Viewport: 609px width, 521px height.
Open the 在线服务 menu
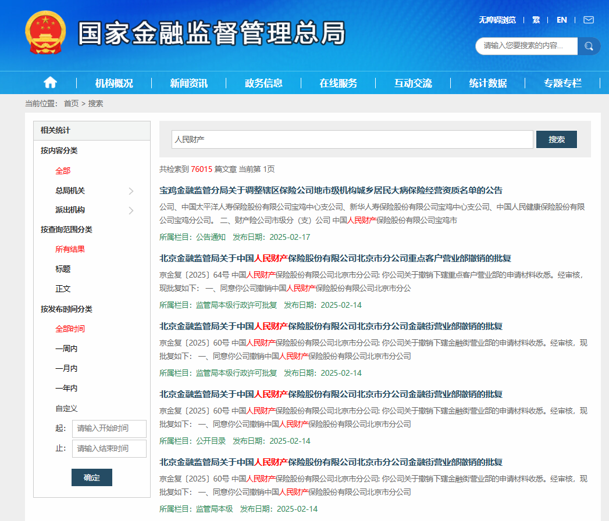(339, 83)
